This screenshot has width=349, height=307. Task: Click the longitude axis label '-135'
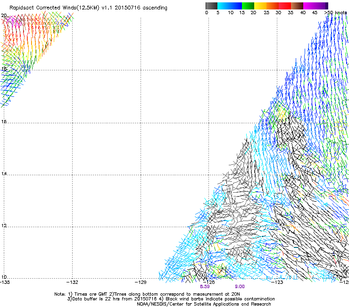[5, 282]
